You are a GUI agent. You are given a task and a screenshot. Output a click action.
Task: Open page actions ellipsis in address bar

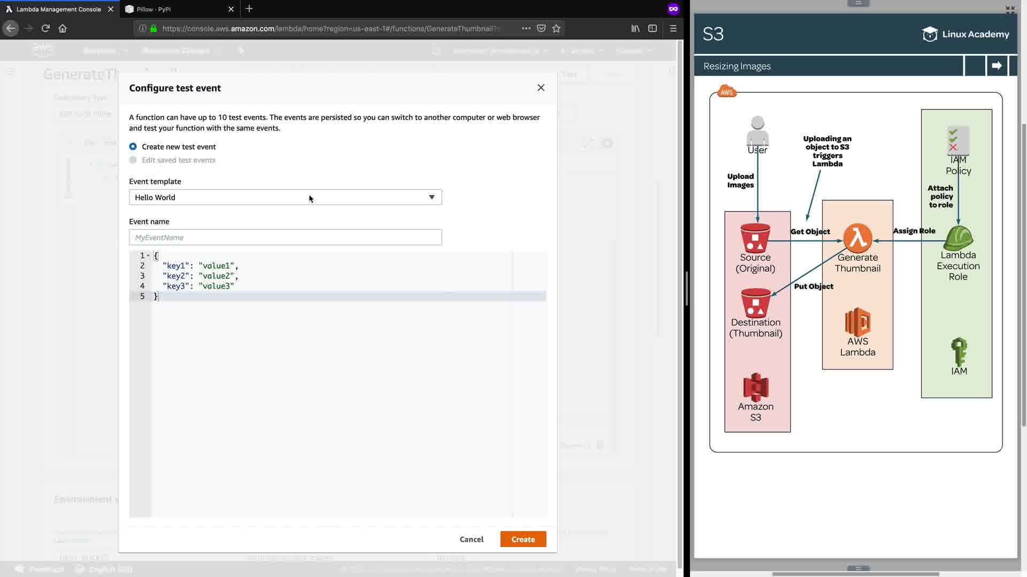click(x=526, y=28)
